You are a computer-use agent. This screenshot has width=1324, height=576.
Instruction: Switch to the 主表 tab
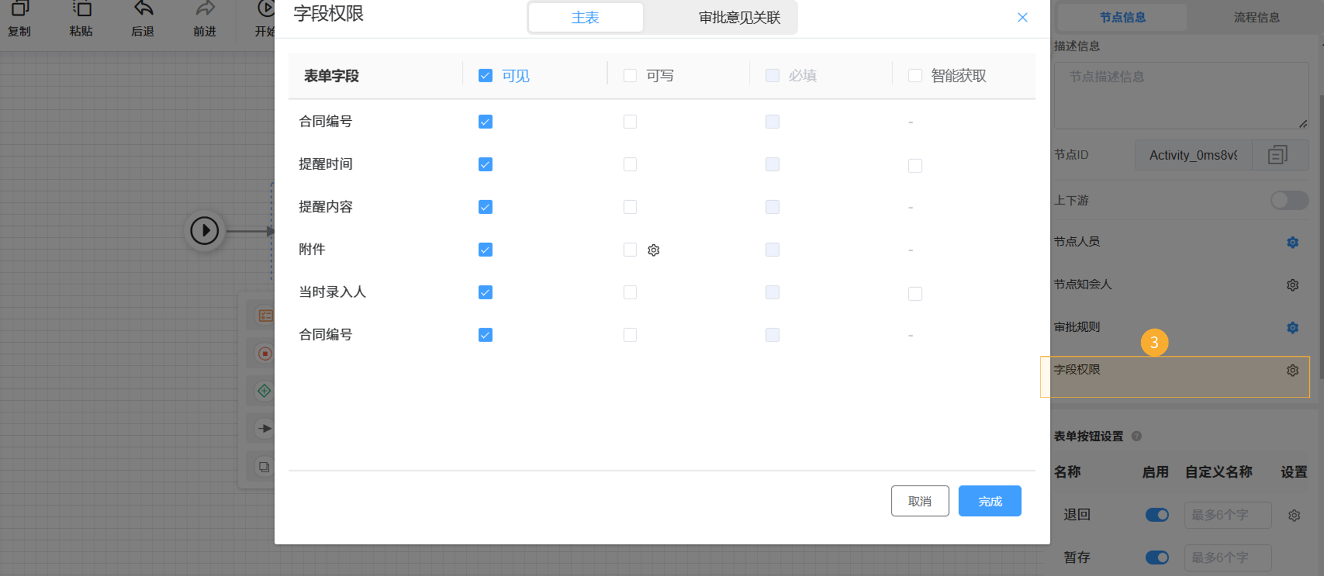click(585, 17)
